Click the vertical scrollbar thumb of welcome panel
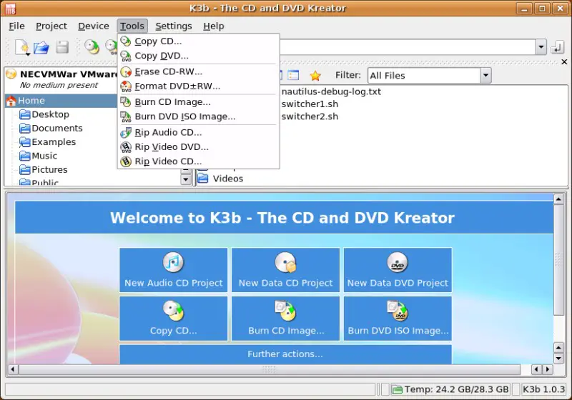The height and width of the screenshot is (400, 572). 558,260
